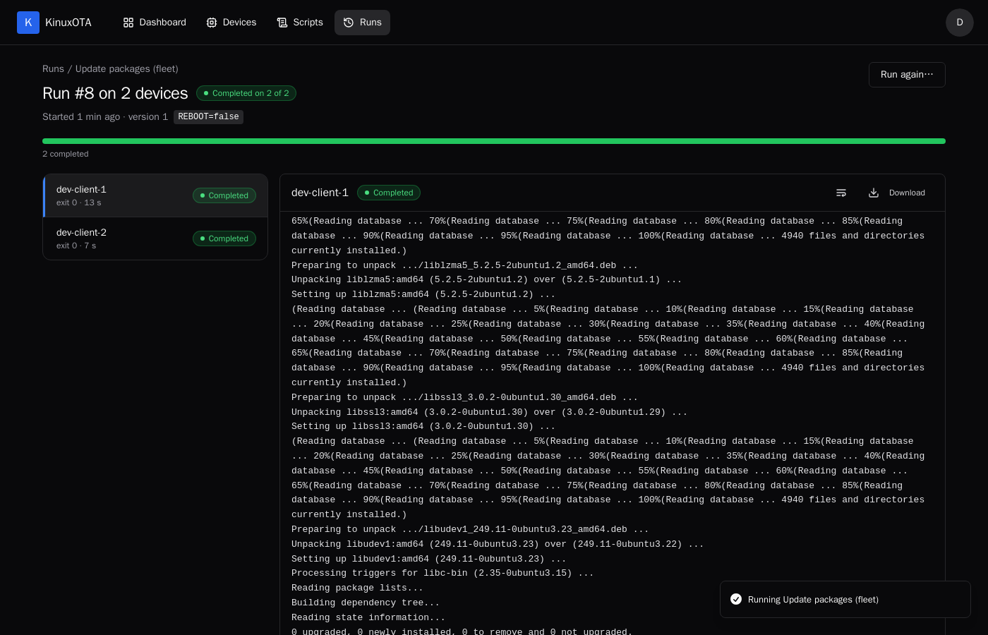Image resolution: width=988 pixels, height=635 pixels.
Task: Click the exit 0 · 7 s text
Action: tap(76, 246)
